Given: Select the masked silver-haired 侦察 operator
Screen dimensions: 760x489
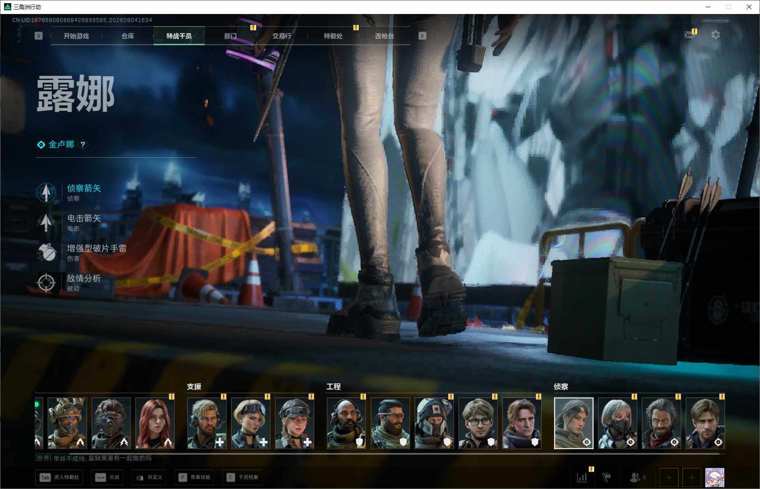Looking at the screenshot, I should point(618,423).
